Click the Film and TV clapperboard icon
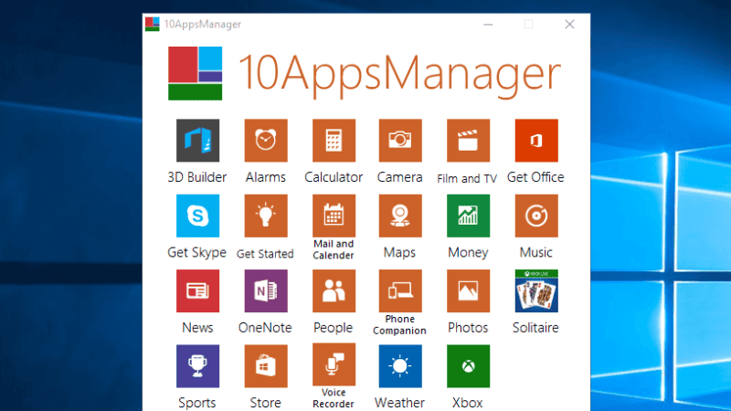The height and width of the screenshot is (411, 731). coord(468,141)
